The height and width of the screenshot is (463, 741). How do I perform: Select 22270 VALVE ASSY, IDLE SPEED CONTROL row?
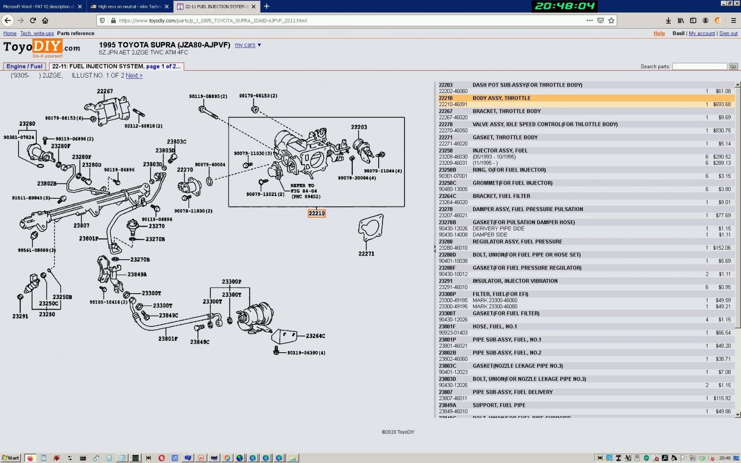click(x=585, y=124)
